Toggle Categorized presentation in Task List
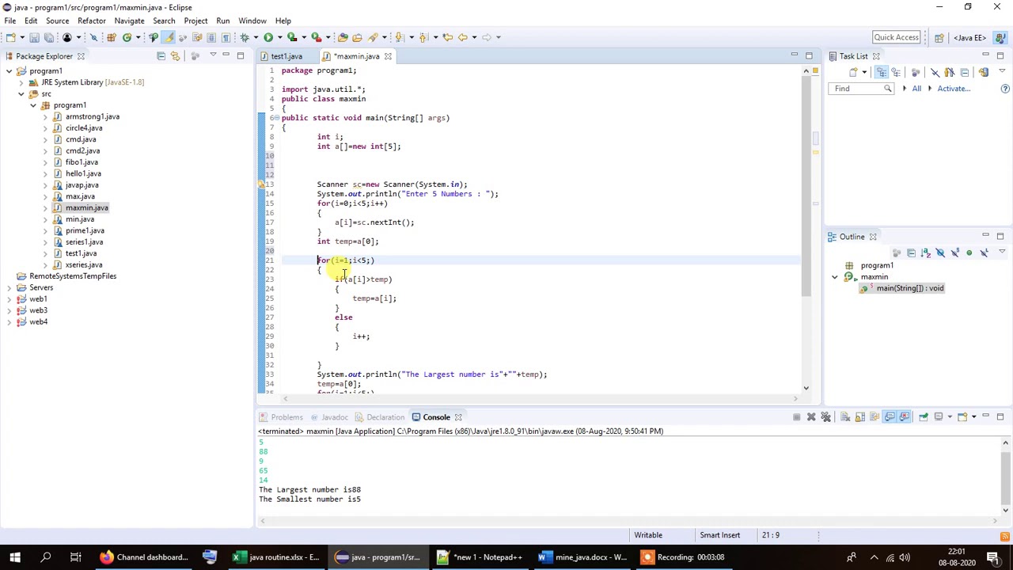 tap(882, 73)
